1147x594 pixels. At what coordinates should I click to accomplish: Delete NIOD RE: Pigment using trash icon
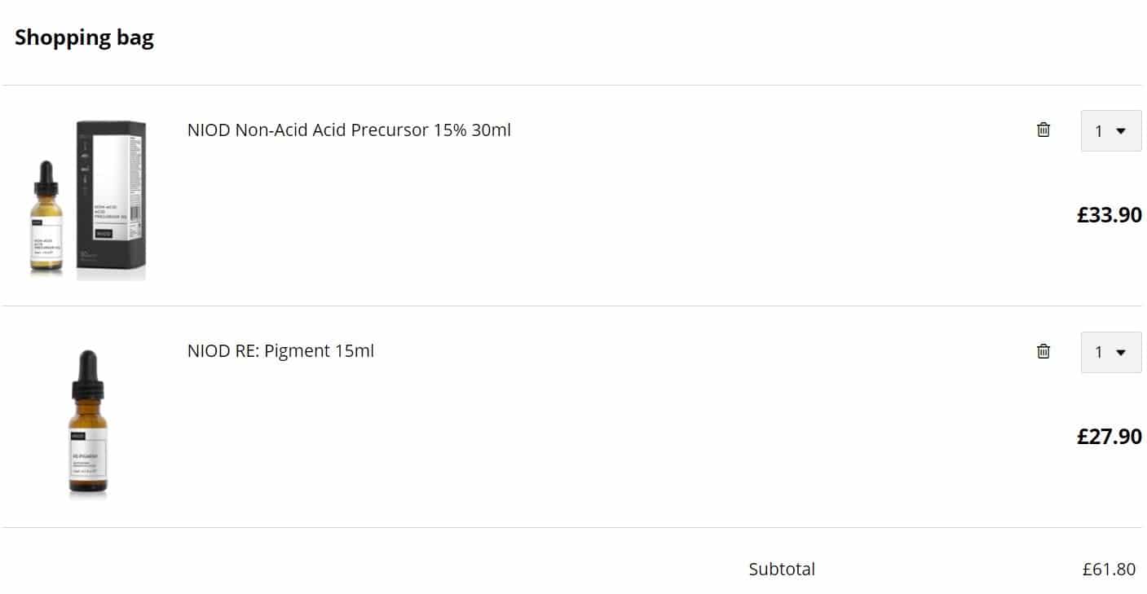[x=1043, y=351]
